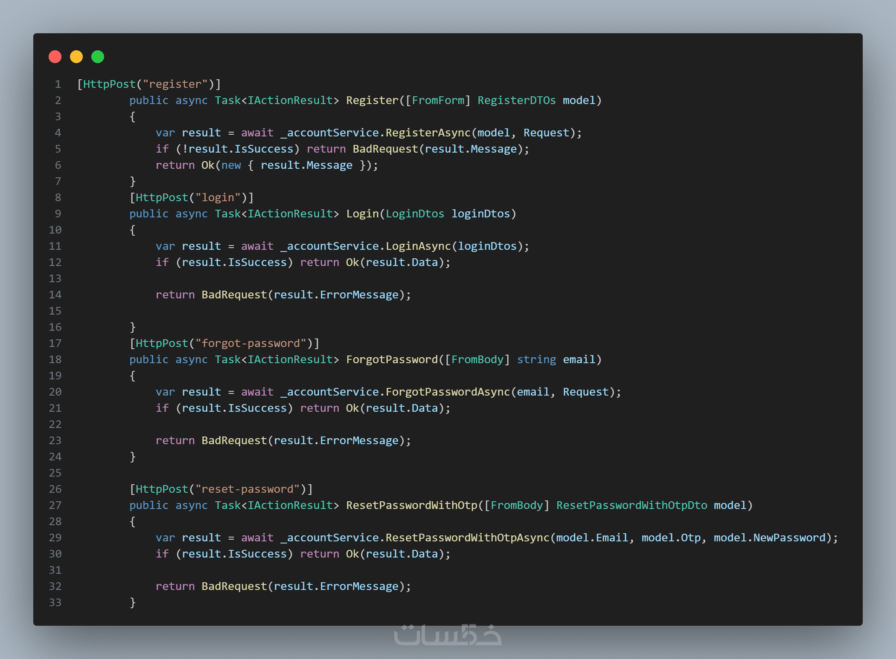
Task: Click LoginAsync method call
Action: point(418,246)
